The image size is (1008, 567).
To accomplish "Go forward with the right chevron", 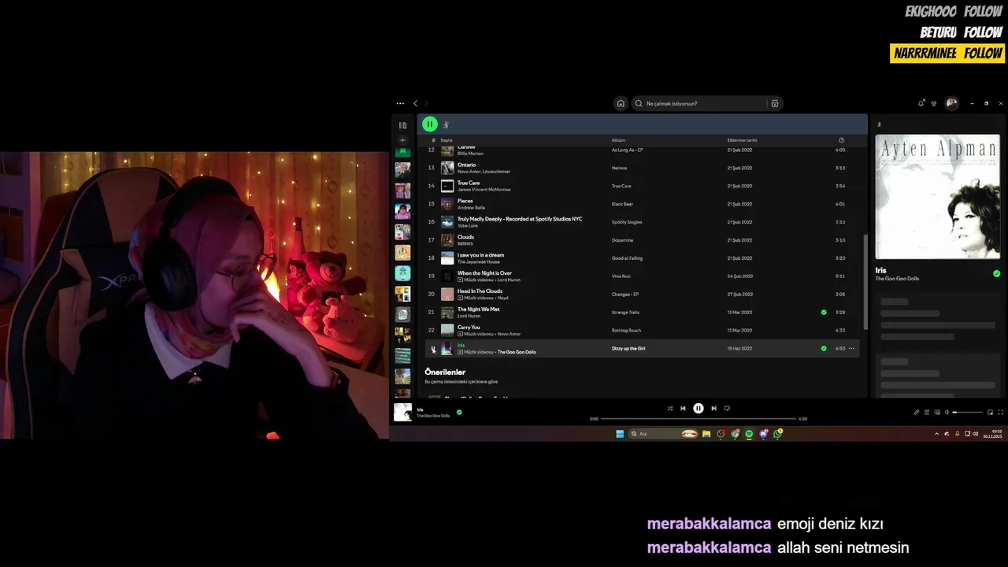I will [x=426, y=103].
